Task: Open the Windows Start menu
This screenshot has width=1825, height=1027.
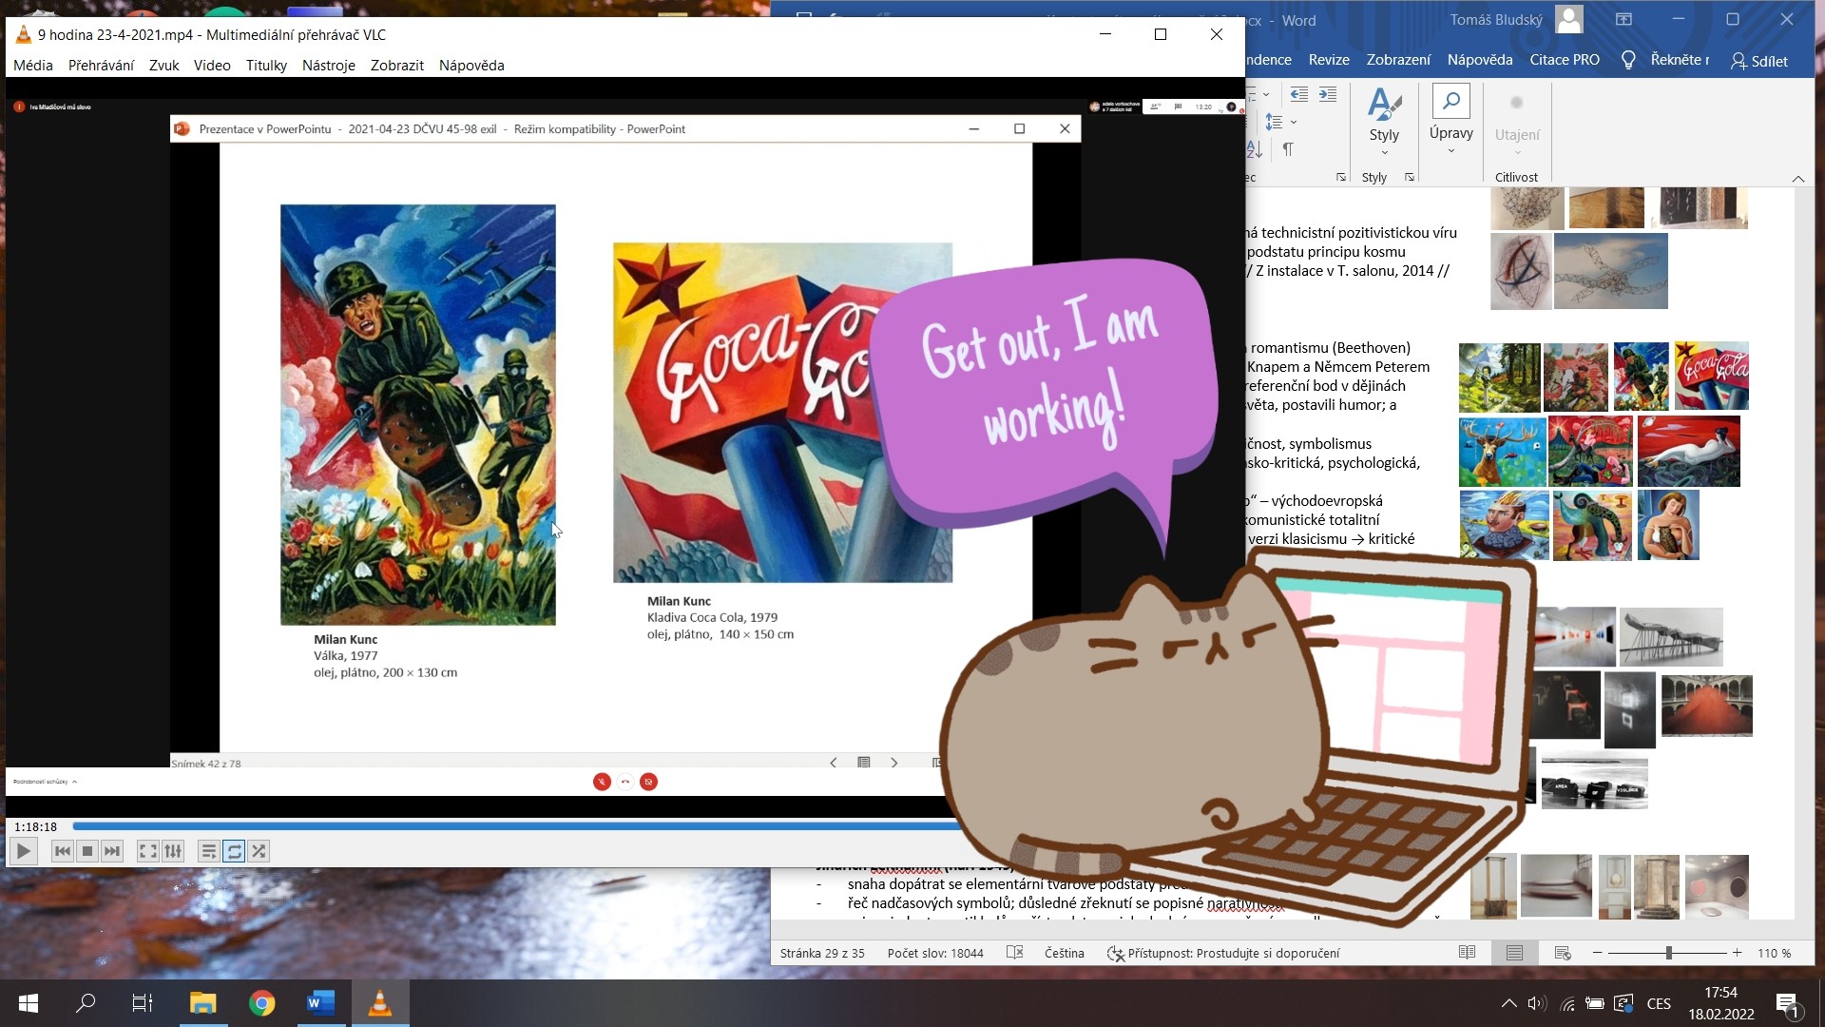Action: point(29,1003)
